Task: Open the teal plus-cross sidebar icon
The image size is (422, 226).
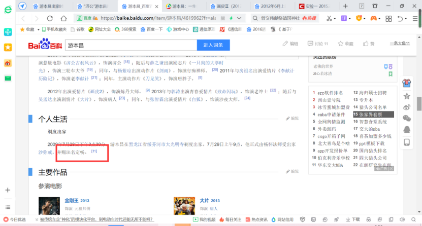Action: 8,32
